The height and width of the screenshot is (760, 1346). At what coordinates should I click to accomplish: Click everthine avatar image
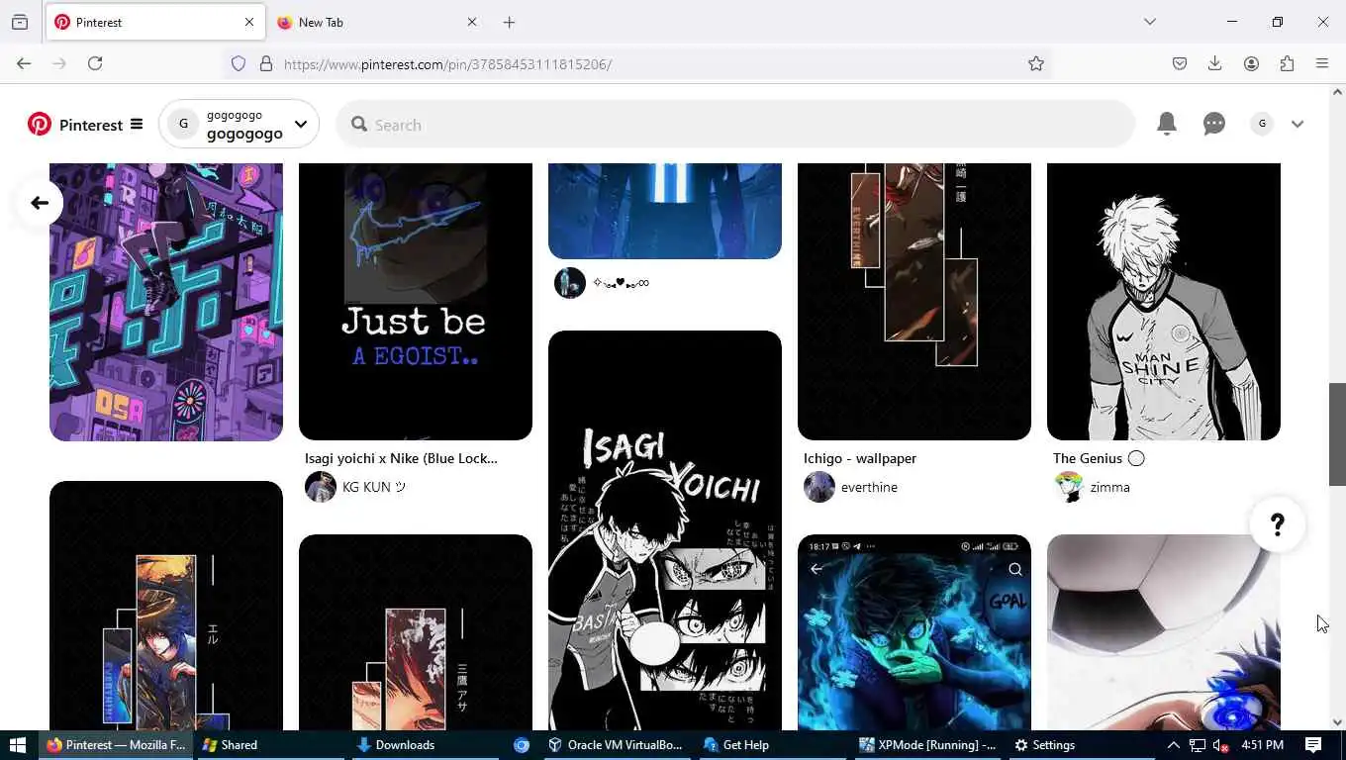click(x=819, y=487)
